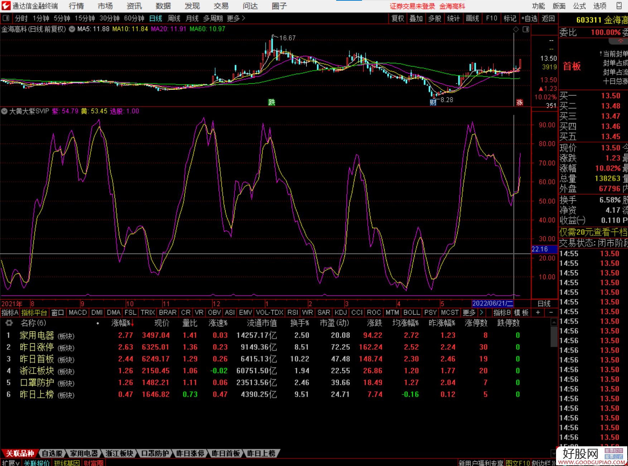Open the 行情 menu
Image resolution: width=628 pixels, height=466 pixels.
point(76,6)
